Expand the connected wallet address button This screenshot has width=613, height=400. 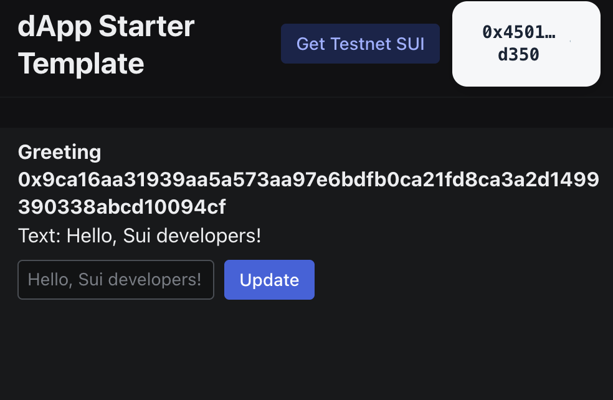point(526,44)
